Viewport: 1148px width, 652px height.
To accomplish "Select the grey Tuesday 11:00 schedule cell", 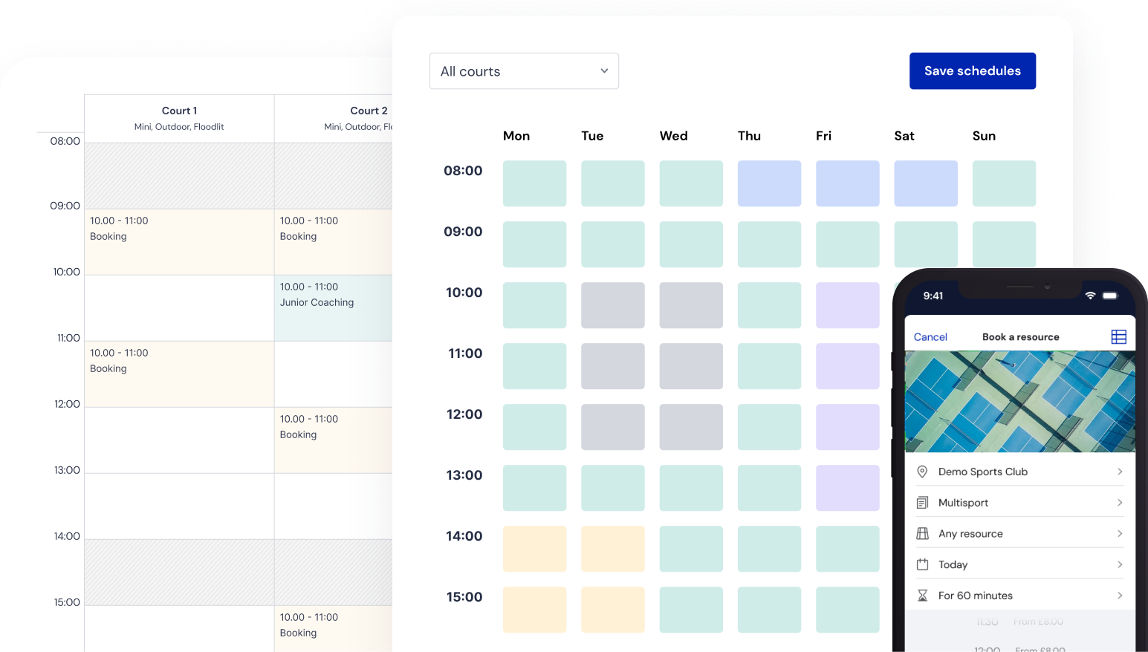I will [x=613, y=366].
